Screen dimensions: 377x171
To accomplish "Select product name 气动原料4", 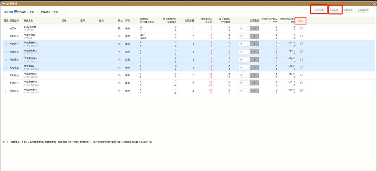I will click(29, 66).
